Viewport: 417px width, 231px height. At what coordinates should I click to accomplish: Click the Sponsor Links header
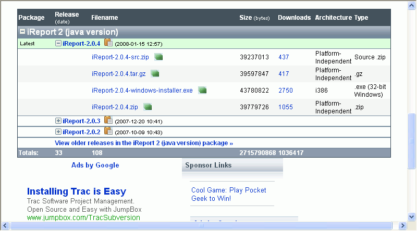click(x=232, y=165)
